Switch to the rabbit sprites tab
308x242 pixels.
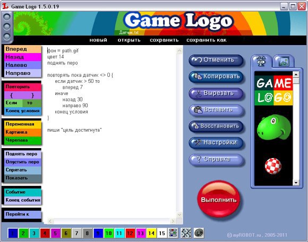261,61
